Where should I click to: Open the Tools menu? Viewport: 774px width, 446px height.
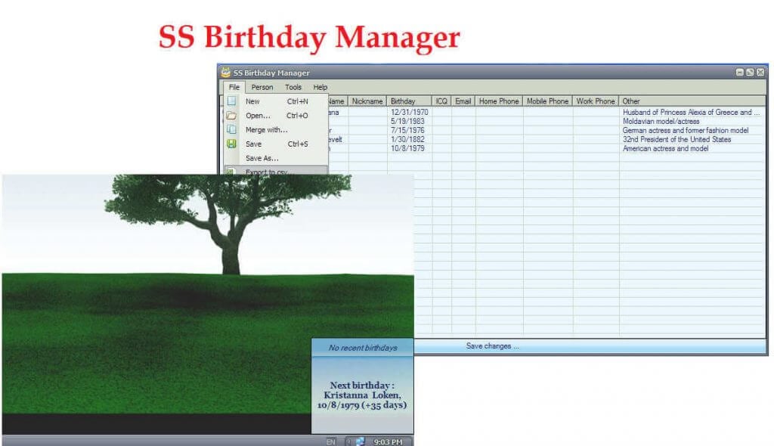point(293,87)
